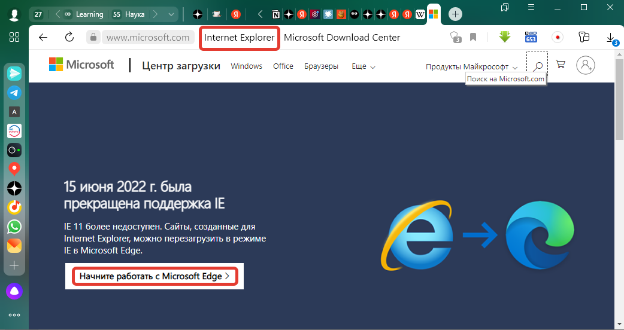Image resolution: width=624 pixels, height=330 pixels.
Task: Open the mail envelope sidebar app
Action: point(14,246)
